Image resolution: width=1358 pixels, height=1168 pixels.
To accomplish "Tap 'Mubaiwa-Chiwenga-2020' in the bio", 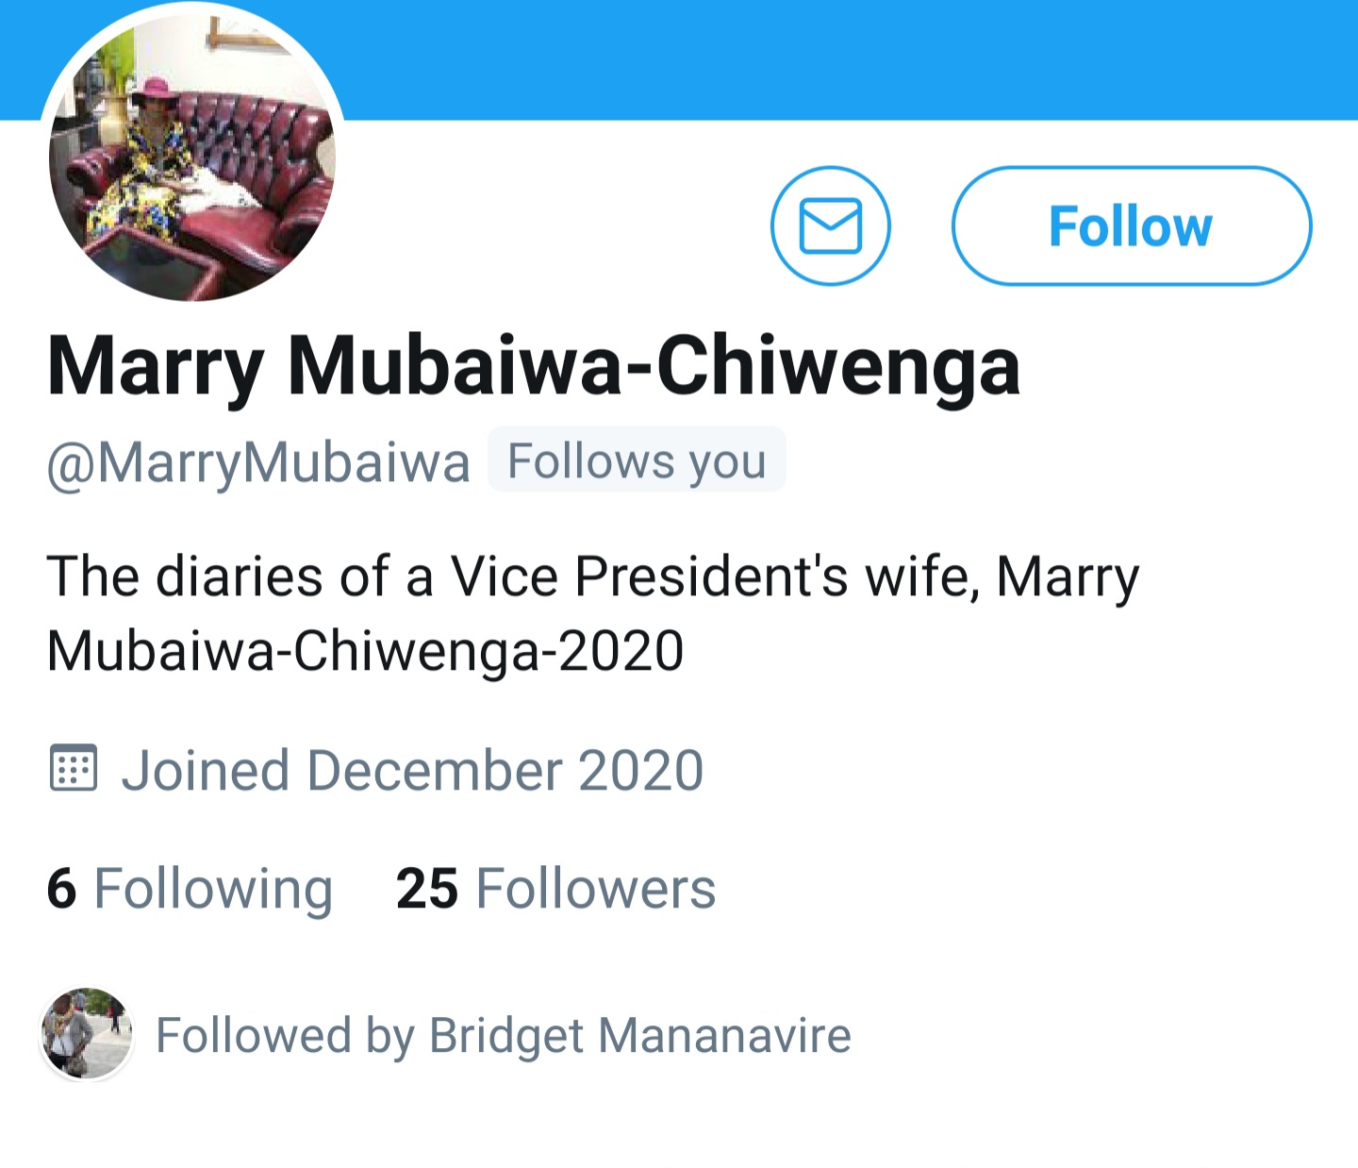I will click(365, 651).
